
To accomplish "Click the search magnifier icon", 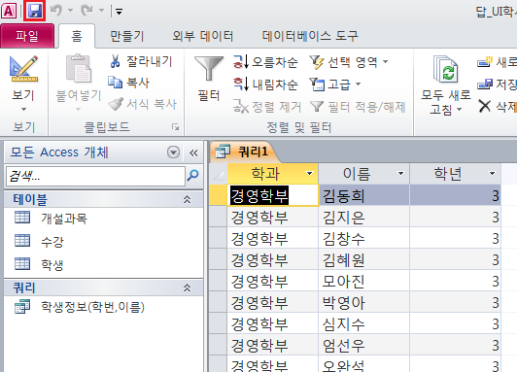I will point(193,175).
